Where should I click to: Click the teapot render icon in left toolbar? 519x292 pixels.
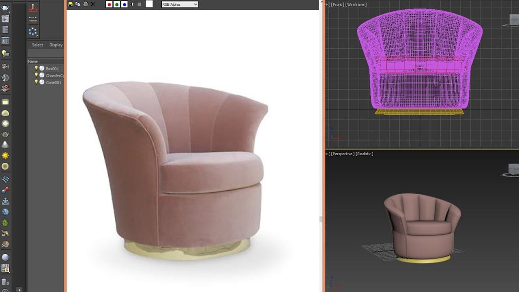5,8
